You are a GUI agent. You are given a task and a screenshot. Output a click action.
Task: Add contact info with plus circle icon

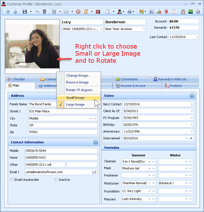(x=96, y=142)
